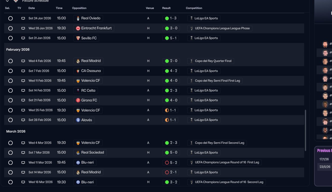
Task: Collapse the Fixture Schedule panel chevron
Action: pos(7,1)
